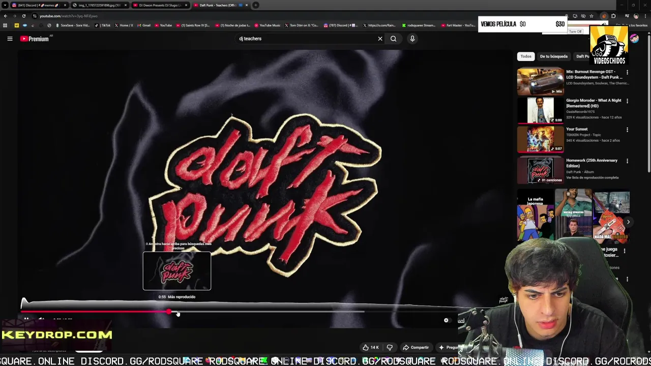Open the media control icon in toolbar
This screenshot has width=651, height=366.
point(627,16)
